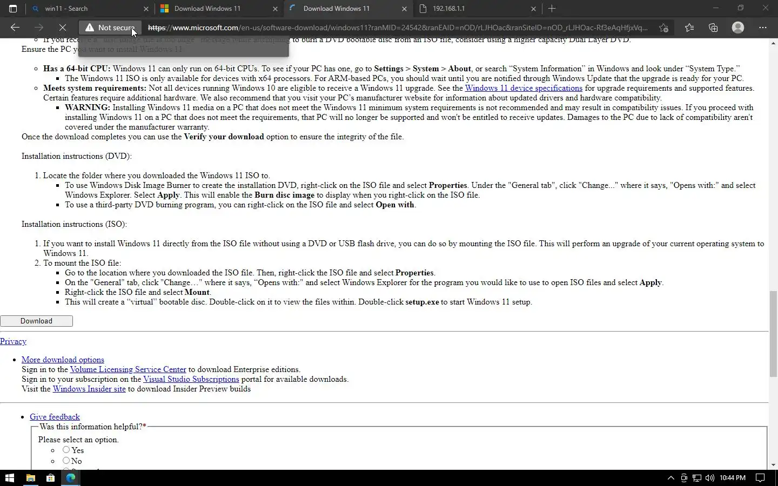Switch to the 192.168.1.1 tab
This screenshot has height=486, width=778.
(x=478, y=9)
